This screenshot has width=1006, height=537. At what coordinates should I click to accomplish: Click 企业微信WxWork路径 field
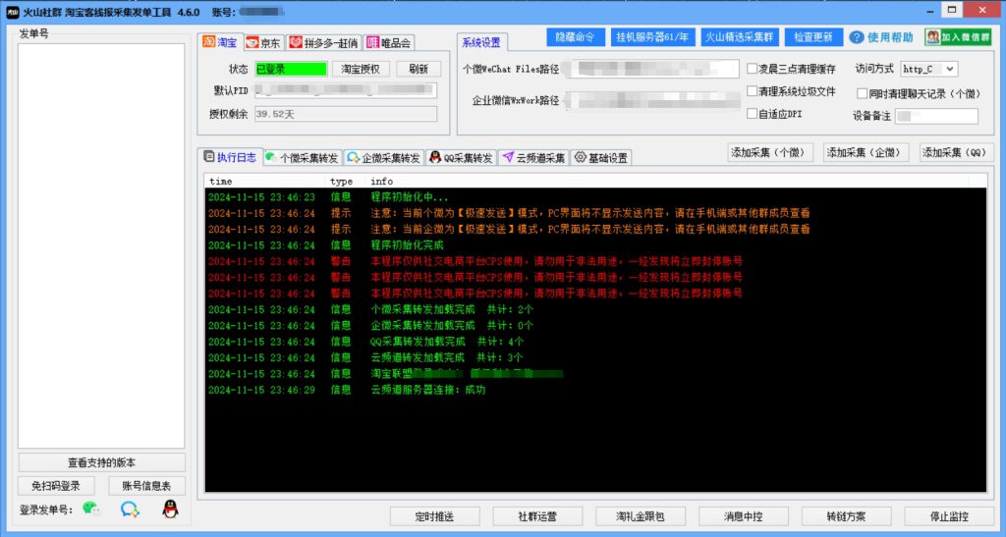click(x=653, y=100)
